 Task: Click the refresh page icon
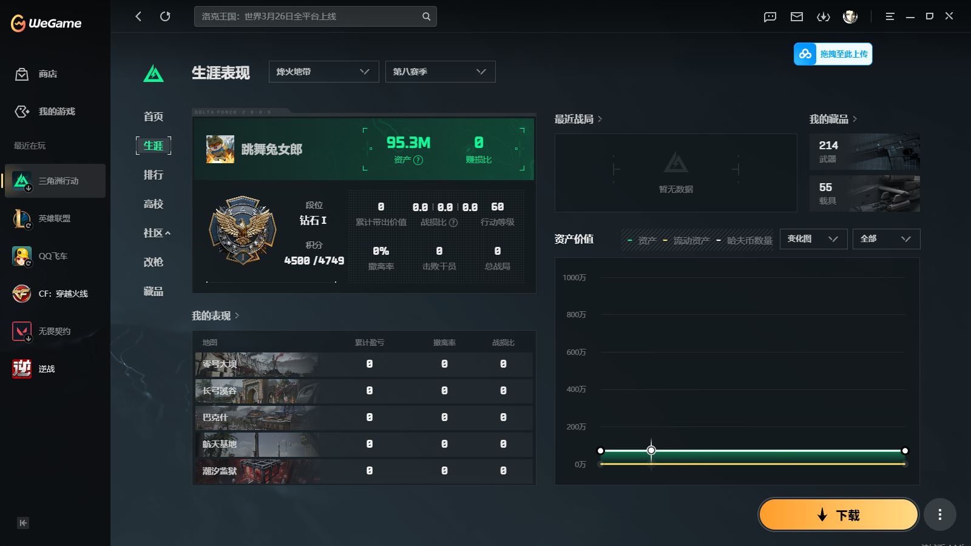pyautogui.click(x=165, y=16)
